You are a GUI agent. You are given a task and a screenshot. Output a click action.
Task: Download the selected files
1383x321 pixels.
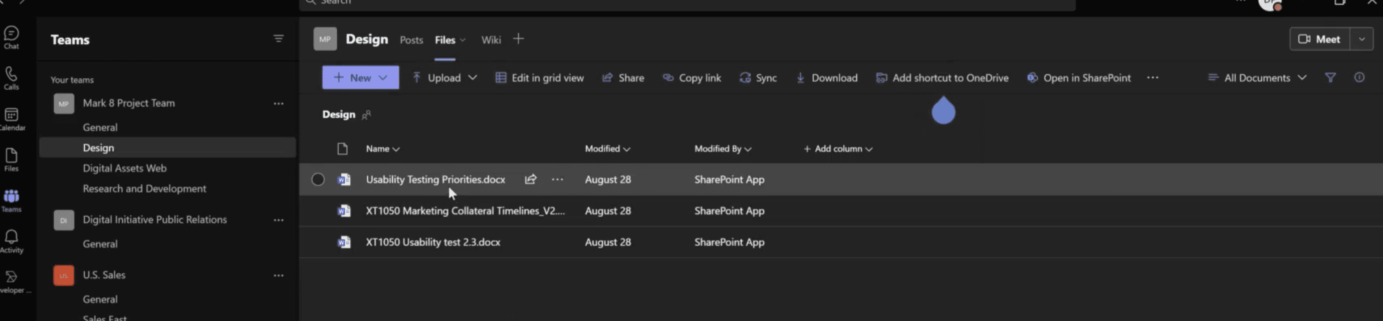pos(826,77)
